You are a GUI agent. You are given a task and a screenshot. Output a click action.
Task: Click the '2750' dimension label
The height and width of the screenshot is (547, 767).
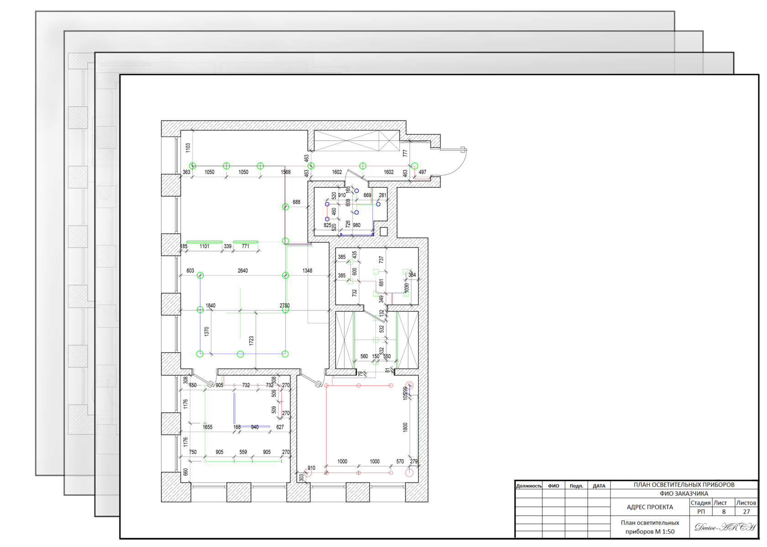(284, 305)
